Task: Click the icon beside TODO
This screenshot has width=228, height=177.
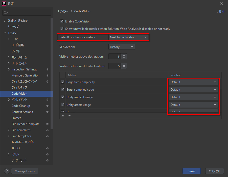Action: [48, 148]
